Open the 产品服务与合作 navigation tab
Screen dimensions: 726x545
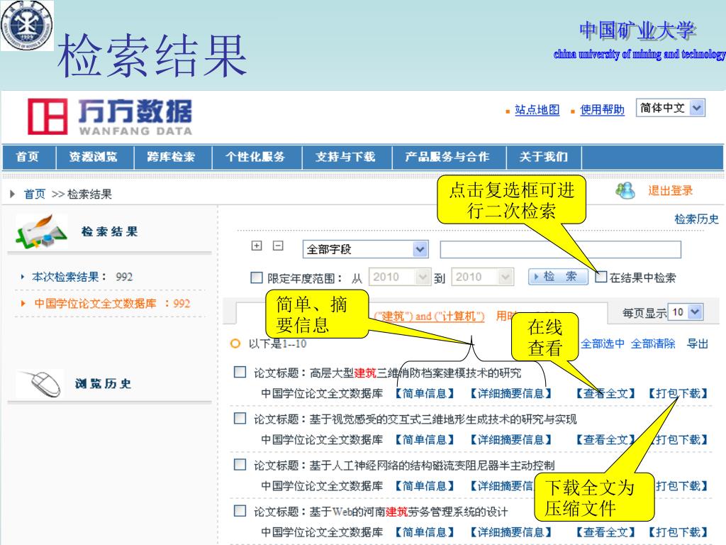tap(448, 157)
